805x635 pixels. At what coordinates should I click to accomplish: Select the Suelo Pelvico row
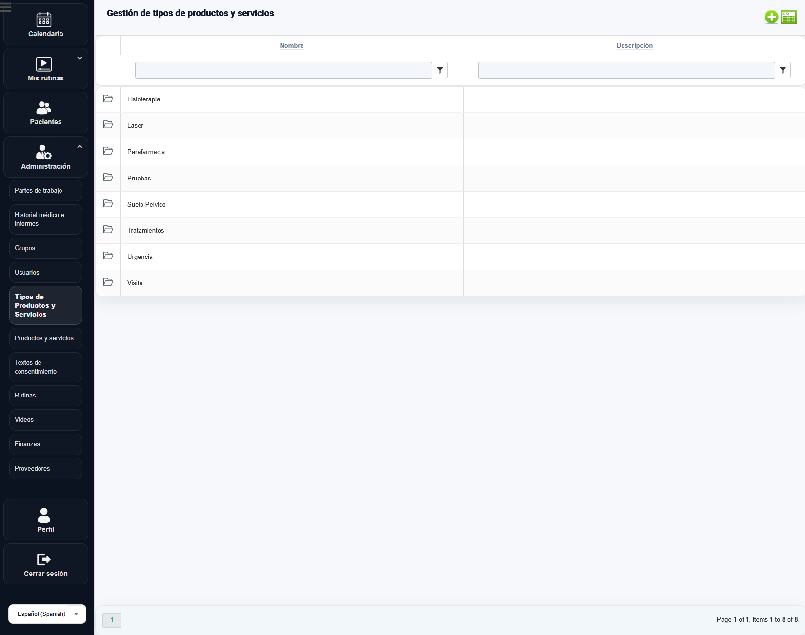(146, 204)
